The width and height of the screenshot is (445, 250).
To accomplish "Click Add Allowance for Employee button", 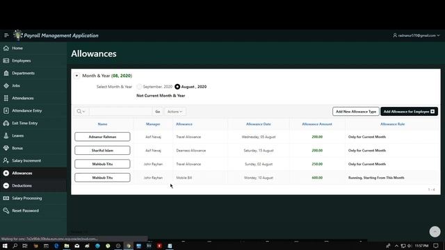I will coord(409,111).
